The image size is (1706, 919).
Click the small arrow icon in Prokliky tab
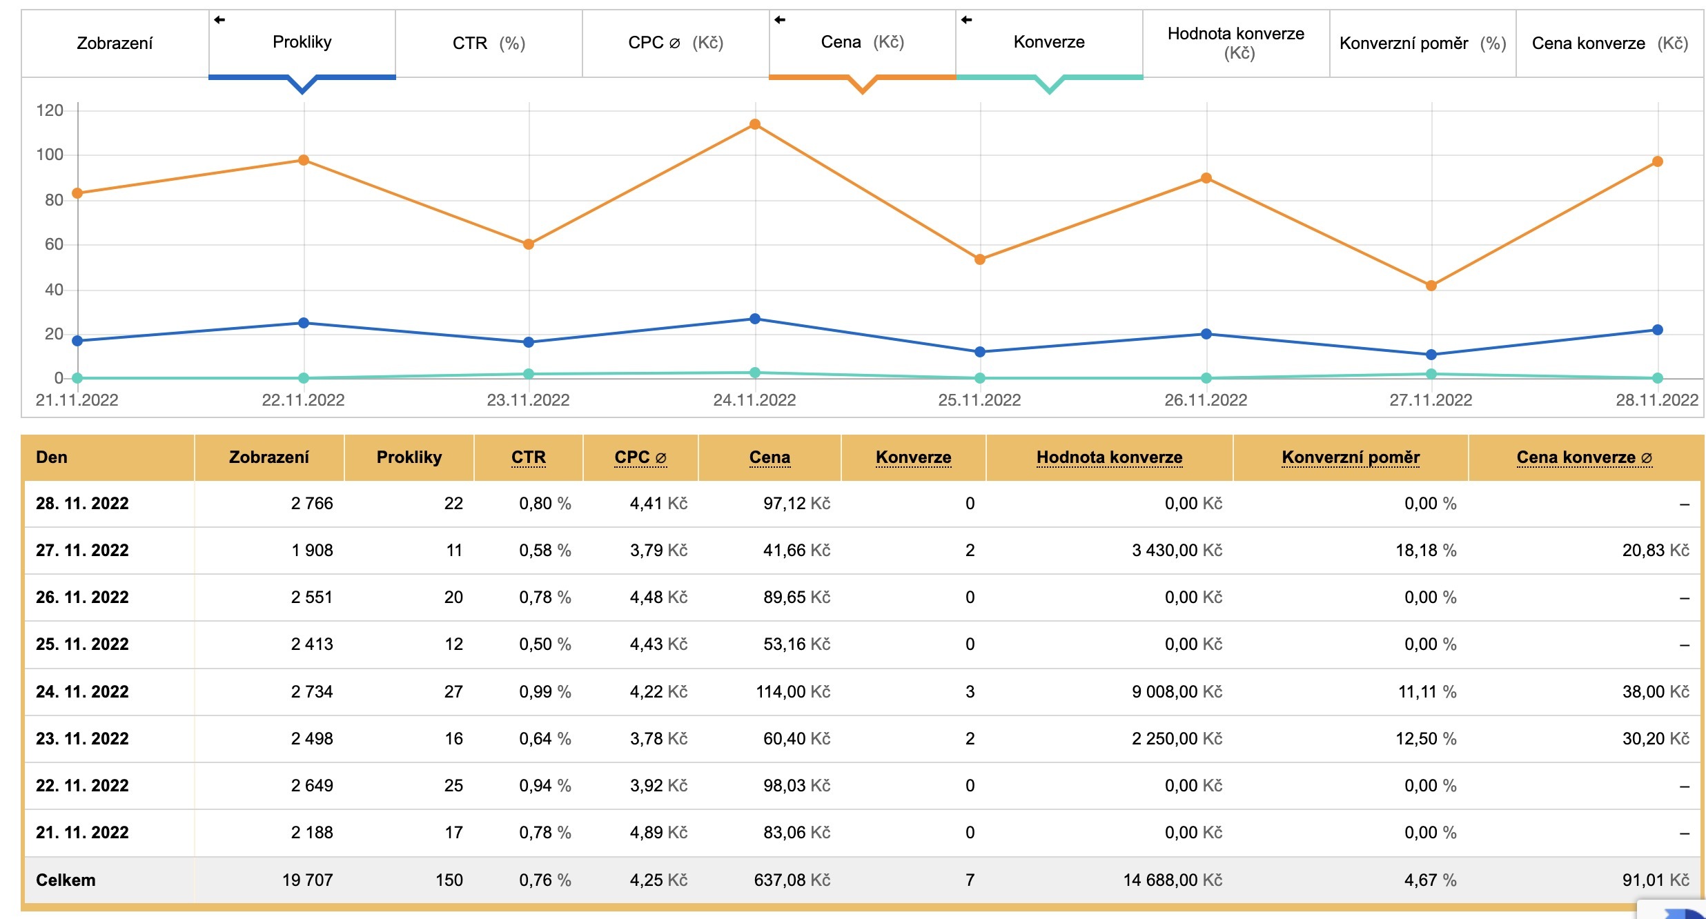219,20
